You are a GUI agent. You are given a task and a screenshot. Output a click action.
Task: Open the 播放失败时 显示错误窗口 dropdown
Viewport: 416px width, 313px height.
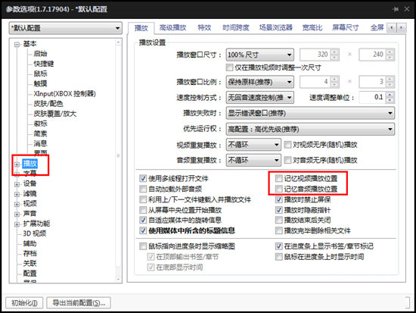pos(310,113)
